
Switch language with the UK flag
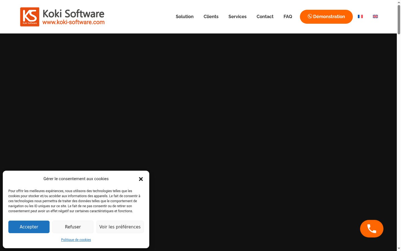tap(375, 16)
